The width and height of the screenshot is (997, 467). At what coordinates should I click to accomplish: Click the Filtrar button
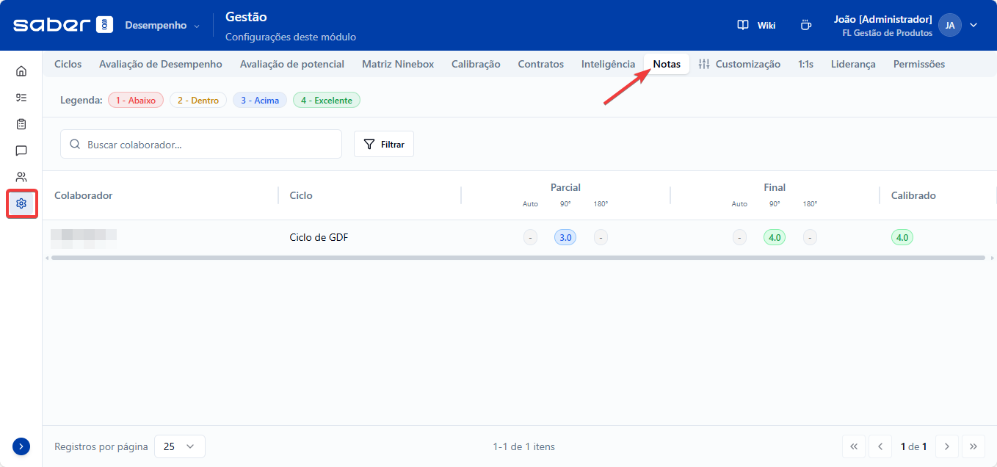pyautogui.click(x=384, y=145)
